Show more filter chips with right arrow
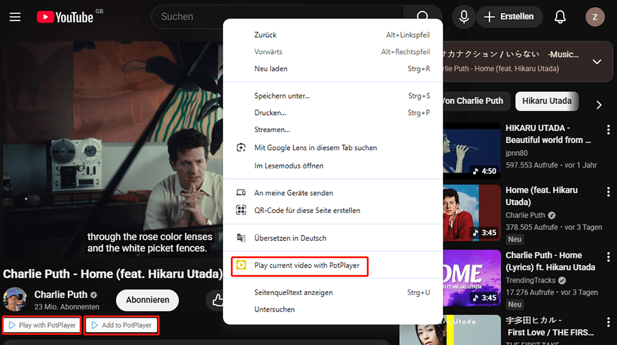617x345 pixels. coord(598,105)
